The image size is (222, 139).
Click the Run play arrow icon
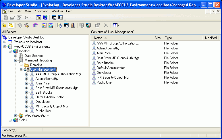click(26, 18)
